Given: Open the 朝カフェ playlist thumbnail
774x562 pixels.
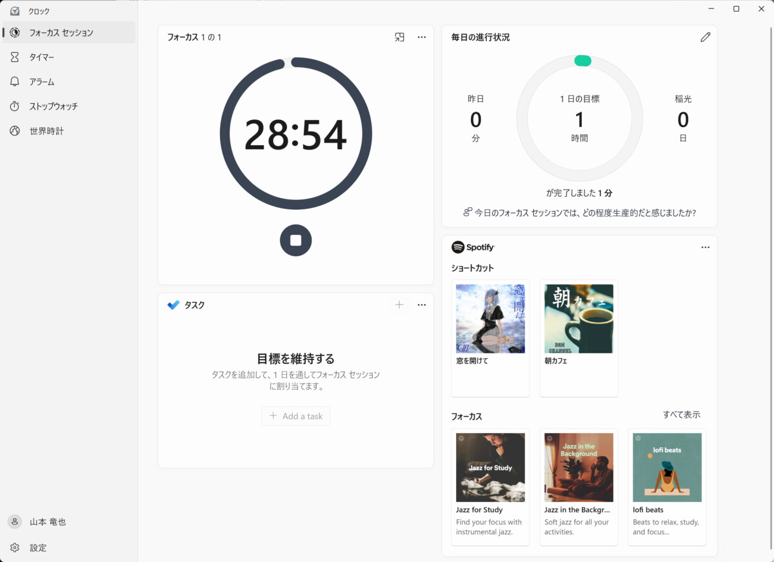Looking at the screenshot, I should tap(579, 319).
